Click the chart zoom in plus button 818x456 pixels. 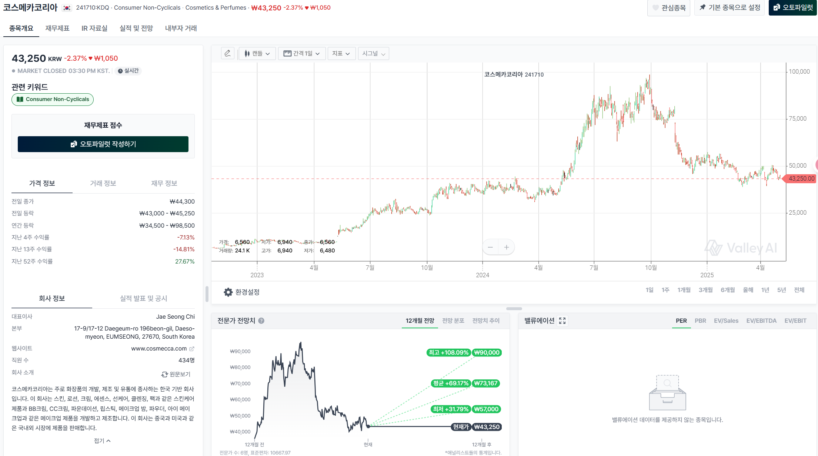(507, 247)
